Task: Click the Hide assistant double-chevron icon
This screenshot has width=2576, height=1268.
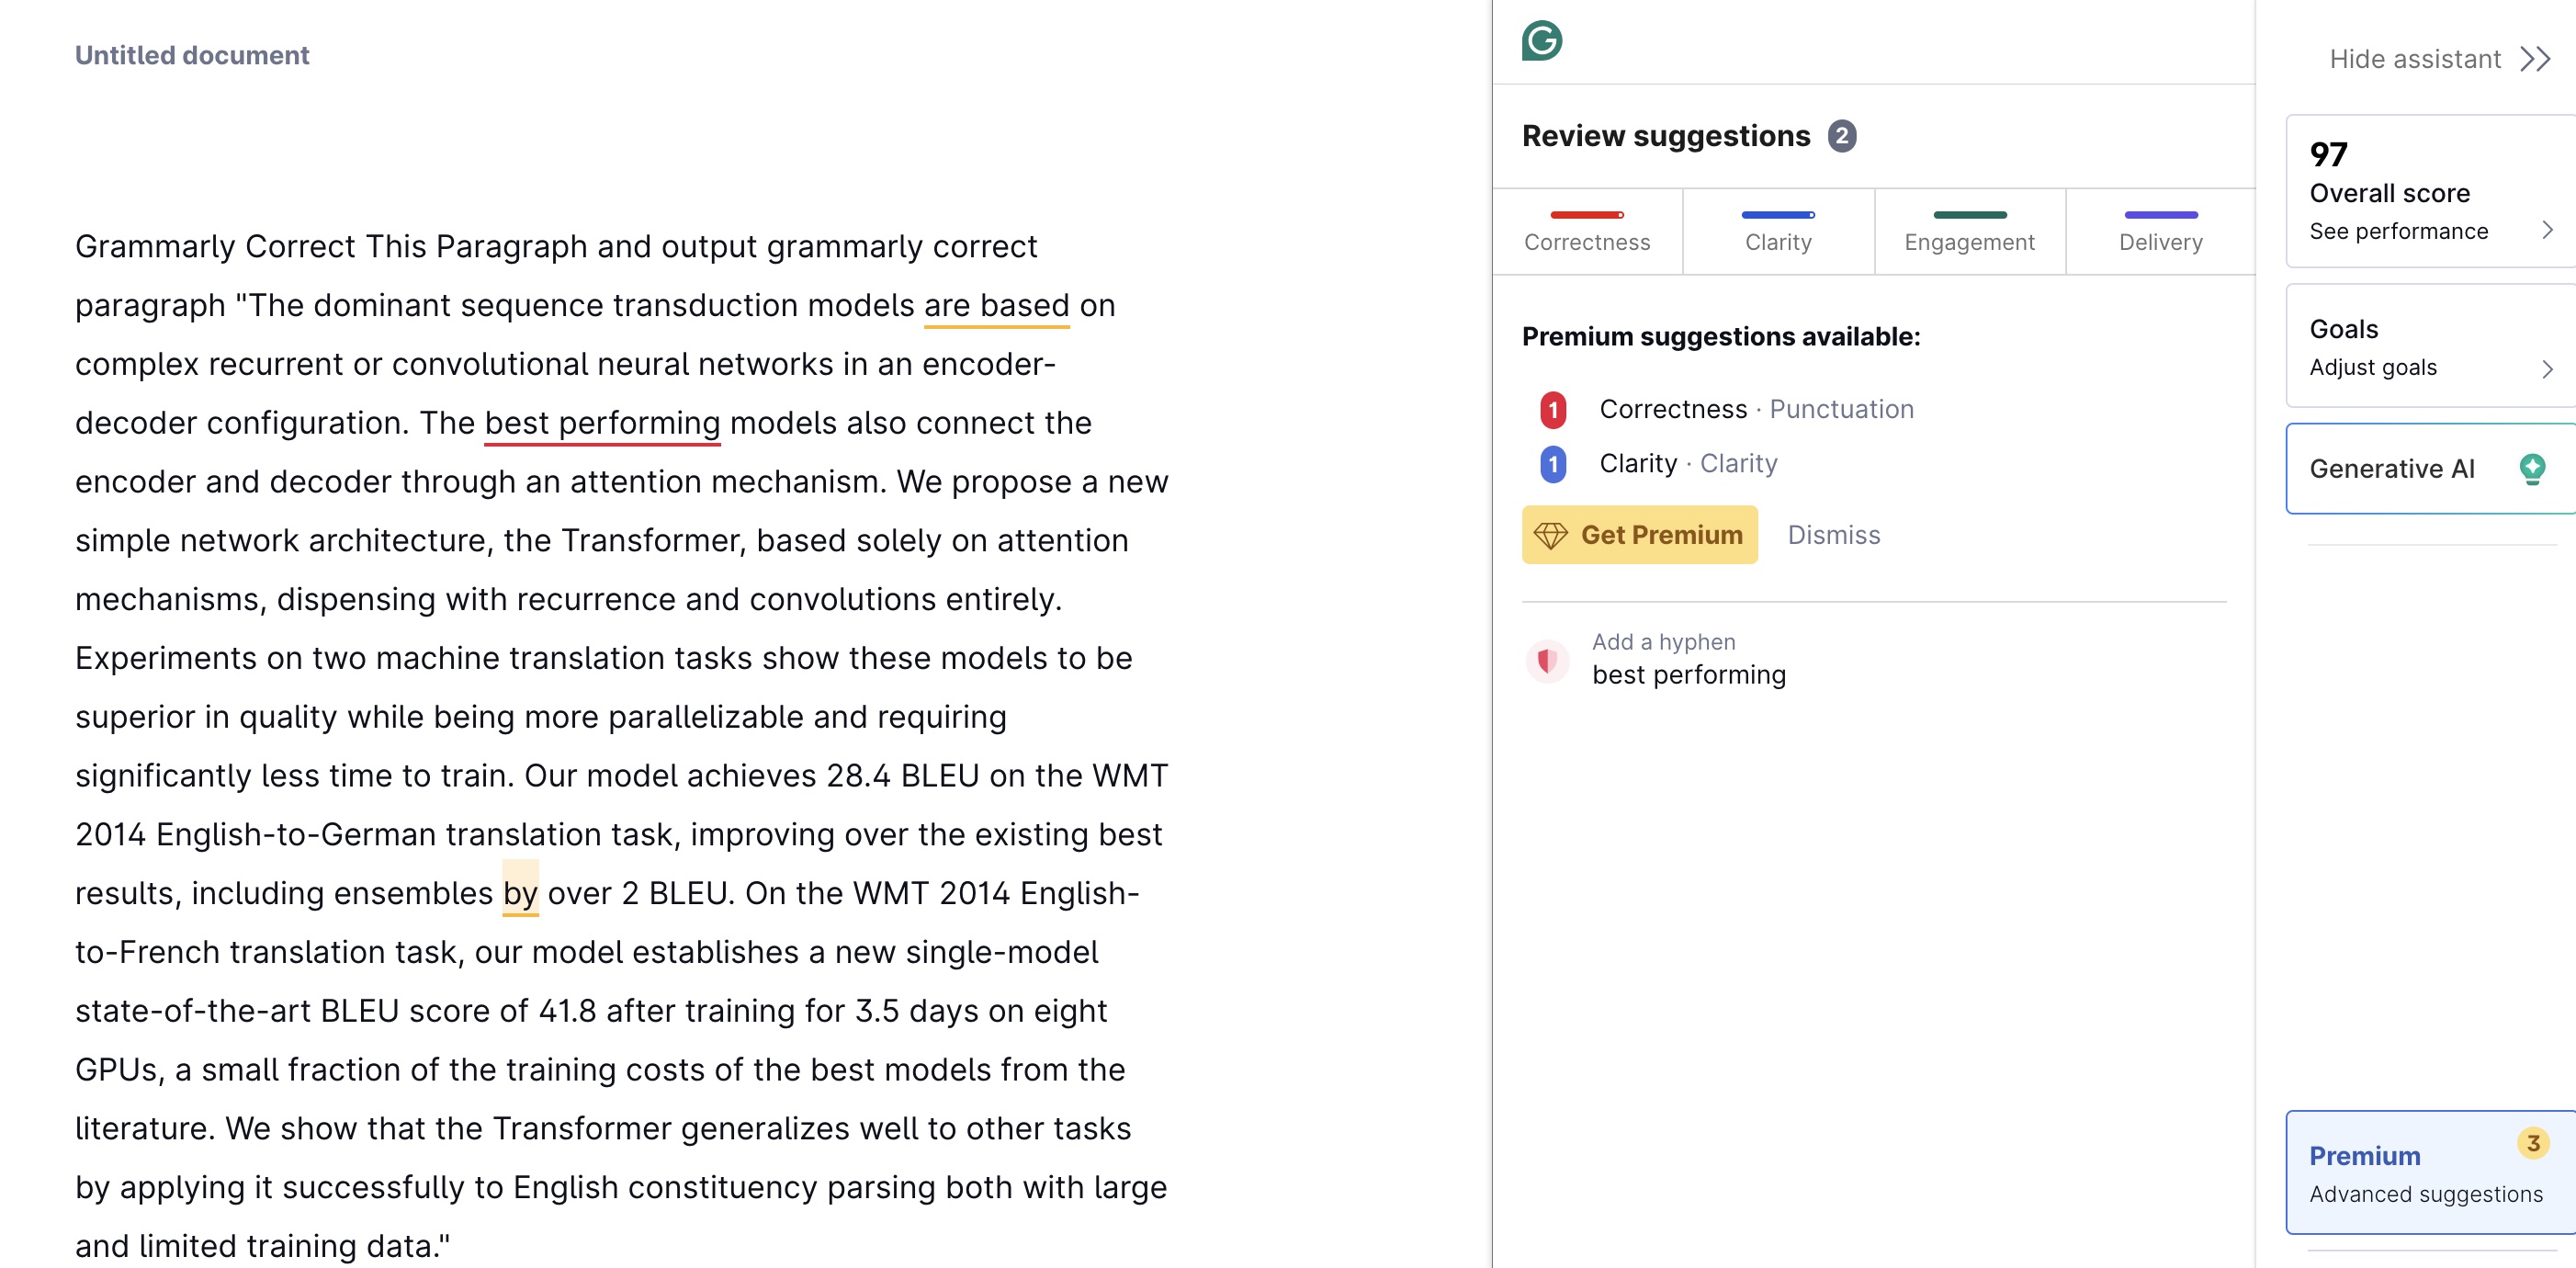Action: tap(2535, 59)
